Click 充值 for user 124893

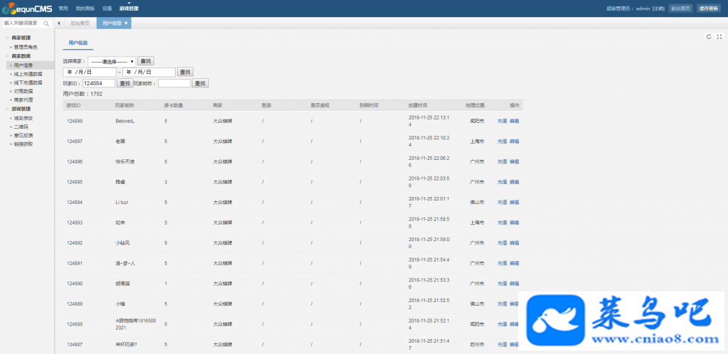click(502, 222)
